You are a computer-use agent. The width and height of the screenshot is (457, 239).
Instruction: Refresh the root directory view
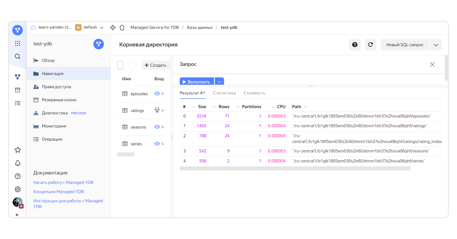pyautogui.click(x=370, y=45)
